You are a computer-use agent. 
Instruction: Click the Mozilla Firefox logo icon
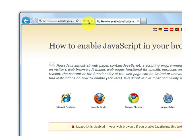[99, 98]
